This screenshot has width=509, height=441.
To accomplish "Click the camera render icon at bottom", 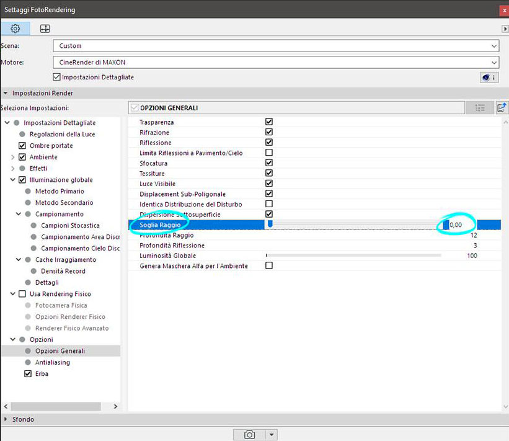I will 249,435.
